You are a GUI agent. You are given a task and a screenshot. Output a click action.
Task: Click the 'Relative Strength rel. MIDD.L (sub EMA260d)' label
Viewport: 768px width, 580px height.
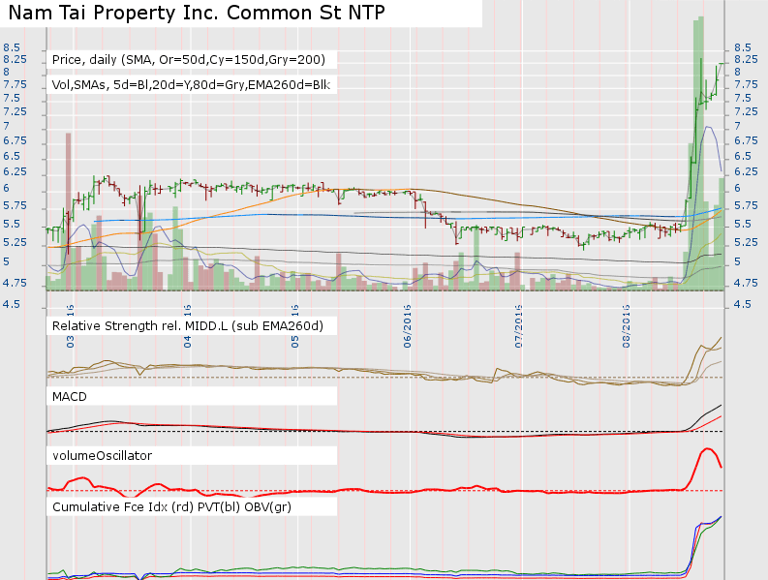[x=188, y=325]
